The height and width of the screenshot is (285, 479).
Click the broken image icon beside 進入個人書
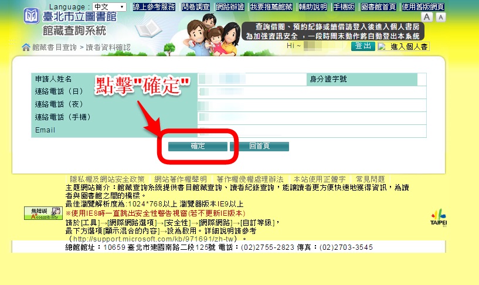click(x=382, y=47)
